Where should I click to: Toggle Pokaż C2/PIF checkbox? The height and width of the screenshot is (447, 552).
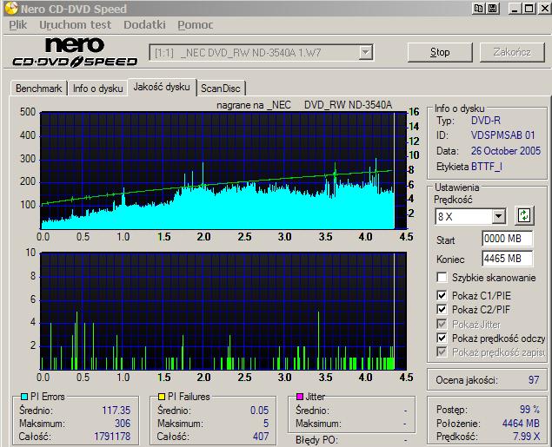pos(442,309)
